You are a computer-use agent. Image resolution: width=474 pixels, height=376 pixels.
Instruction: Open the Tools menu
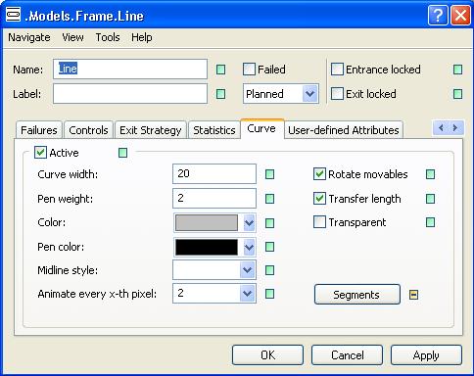tap(108, 37)
